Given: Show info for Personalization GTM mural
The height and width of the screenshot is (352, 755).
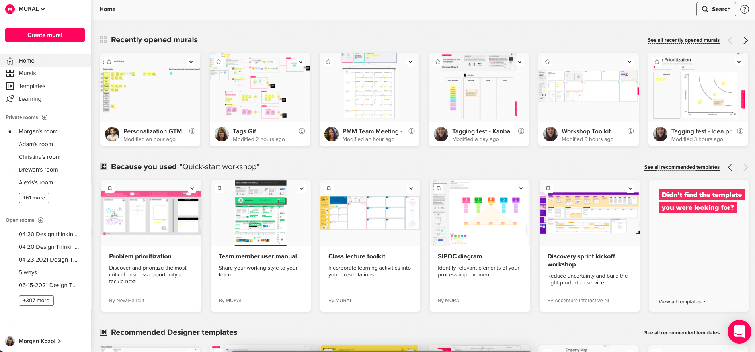Looking at the screenshot, I should pyautogui.click(x=193, y=131).
